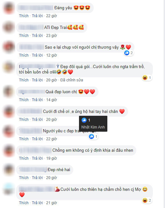Click Thích under 'Sao e lại chụp' comment
The image size is (165, 208).
pyautogui.click(x=24, y=55)
